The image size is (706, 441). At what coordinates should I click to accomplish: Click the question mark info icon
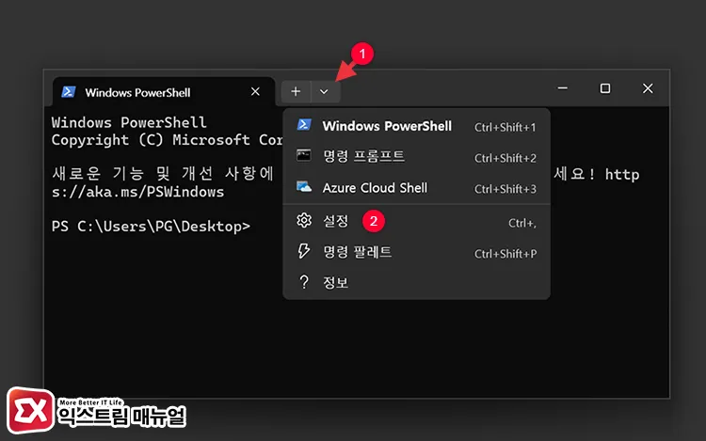304,282
